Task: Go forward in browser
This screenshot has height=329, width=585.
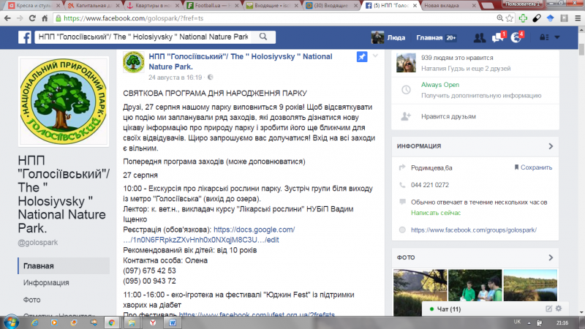Action: [20, 18]
